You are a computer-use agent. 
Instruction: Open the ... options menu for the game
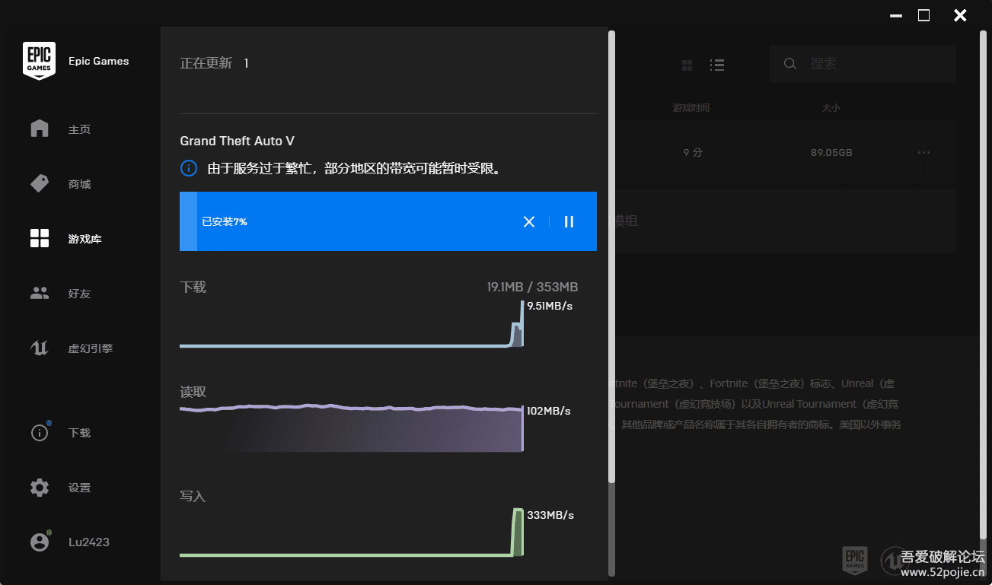coord(923,152)
